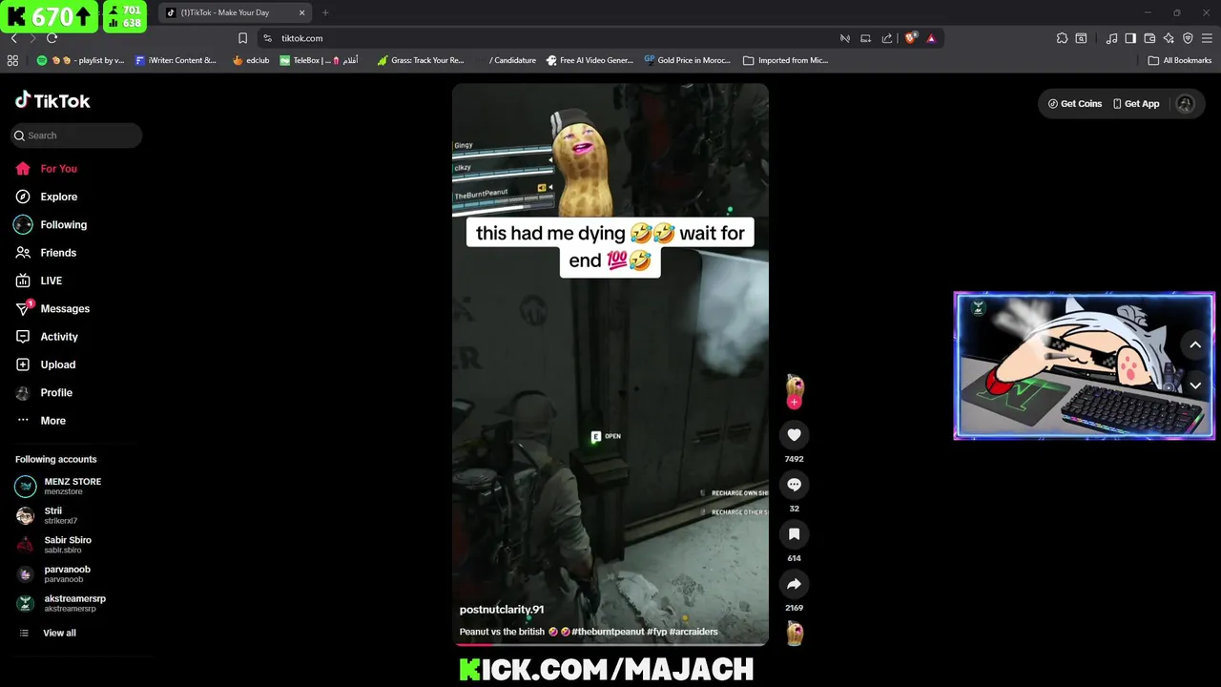This screenshot has height=687, width=1221.
Task: Open the top-right profile avatar menu
Action: point(1185,104)
